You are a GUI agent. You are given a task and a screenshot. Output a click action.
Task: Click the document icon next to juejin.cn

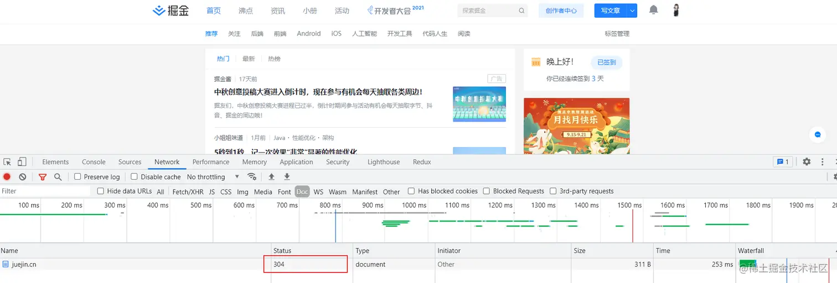[x=6, y=264]
